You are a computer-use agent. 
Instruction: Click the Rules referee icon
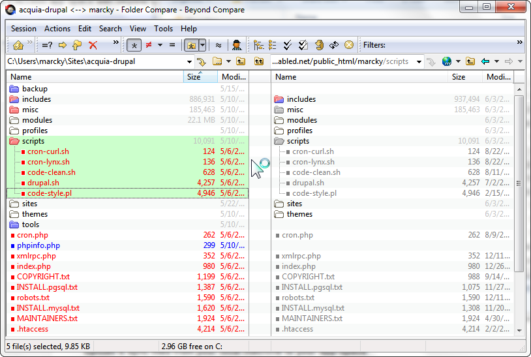tap(237, 45)
